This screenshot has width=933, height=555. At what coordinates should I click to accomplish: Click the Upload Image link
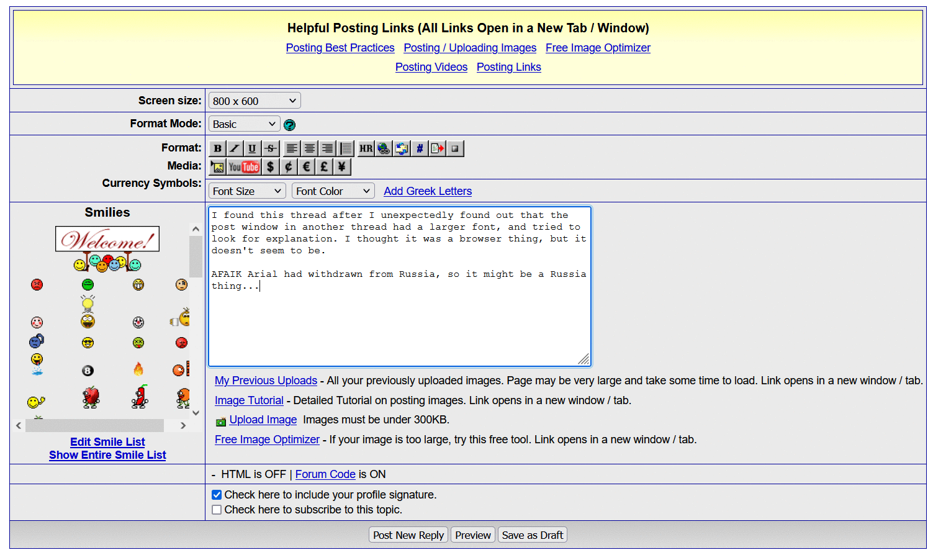pyautogui.click(x=263, y=420)
